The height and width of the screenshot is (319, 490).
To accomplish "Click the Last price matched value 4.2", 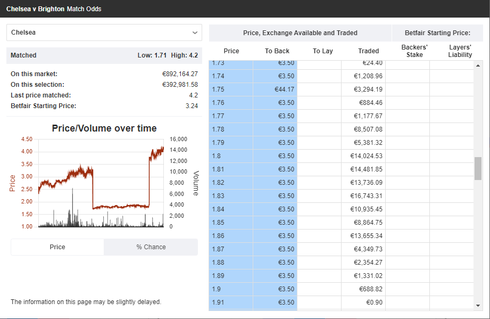I will [194, 95].
